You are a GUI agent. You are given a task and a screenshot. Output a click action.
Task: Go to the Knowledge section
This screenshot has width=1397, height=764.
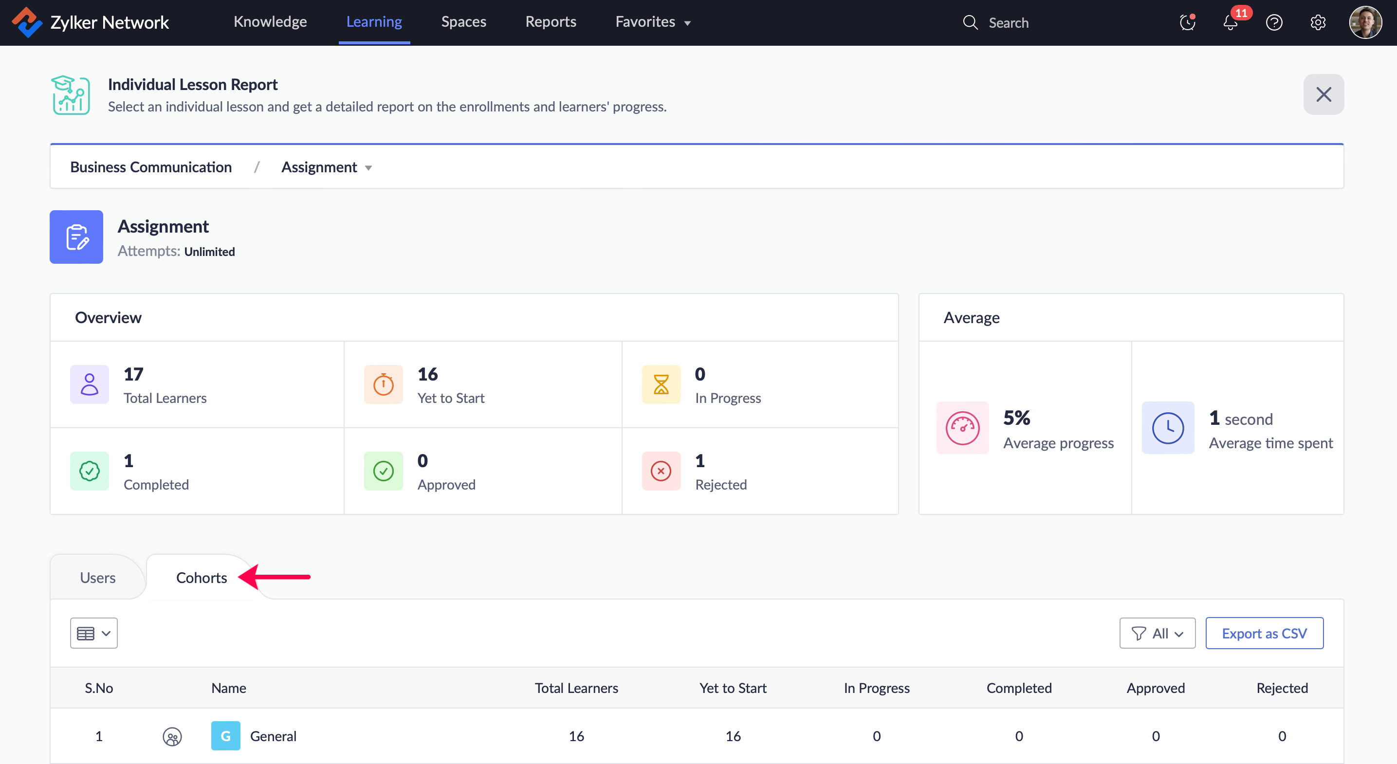pos(270,22)
